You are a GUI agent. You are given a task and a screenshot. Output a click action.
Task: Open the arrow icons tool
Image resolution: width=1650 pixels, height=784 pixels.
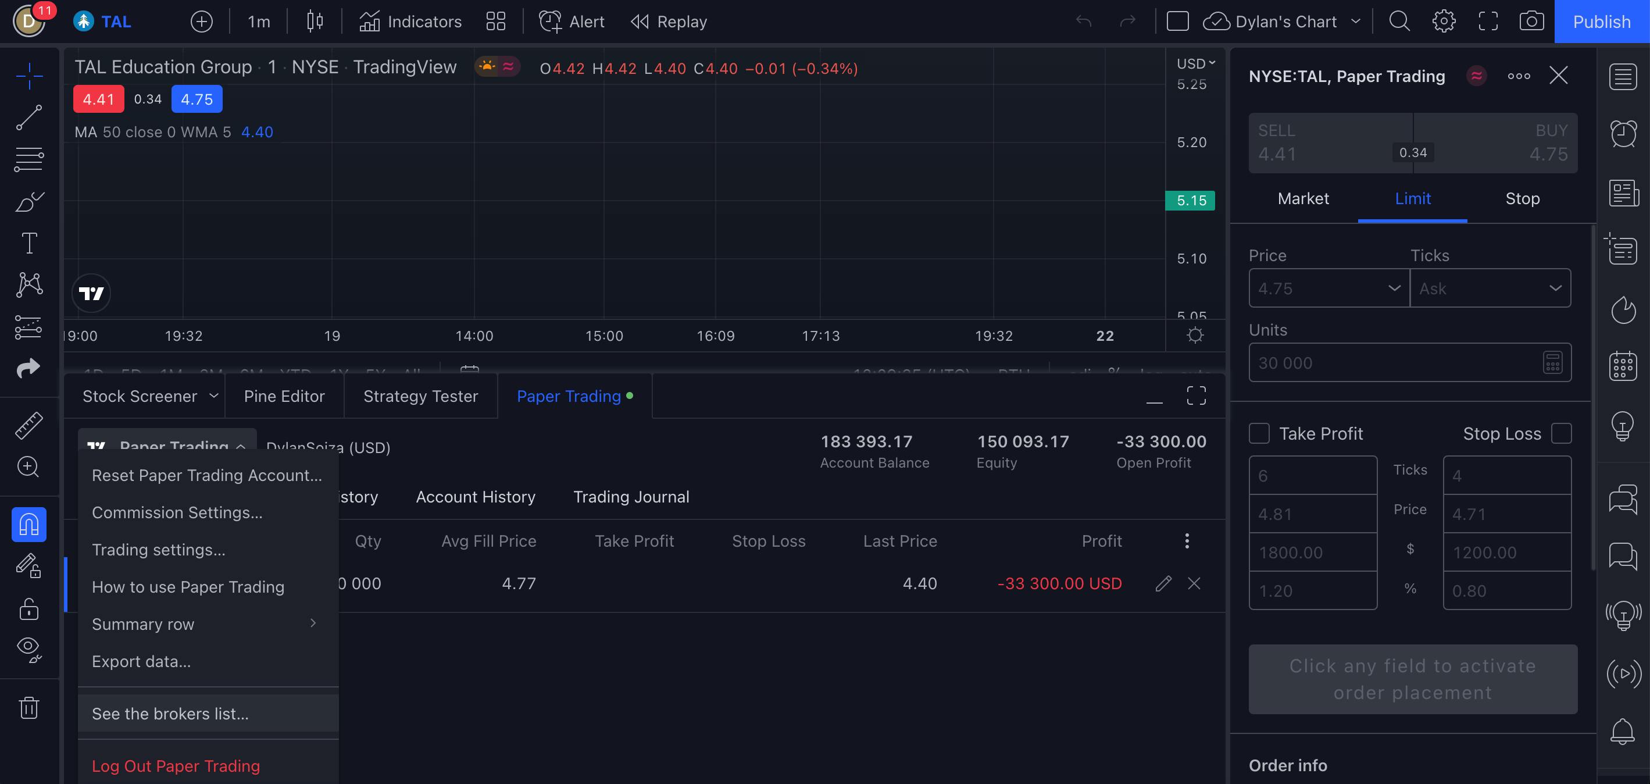29,368
